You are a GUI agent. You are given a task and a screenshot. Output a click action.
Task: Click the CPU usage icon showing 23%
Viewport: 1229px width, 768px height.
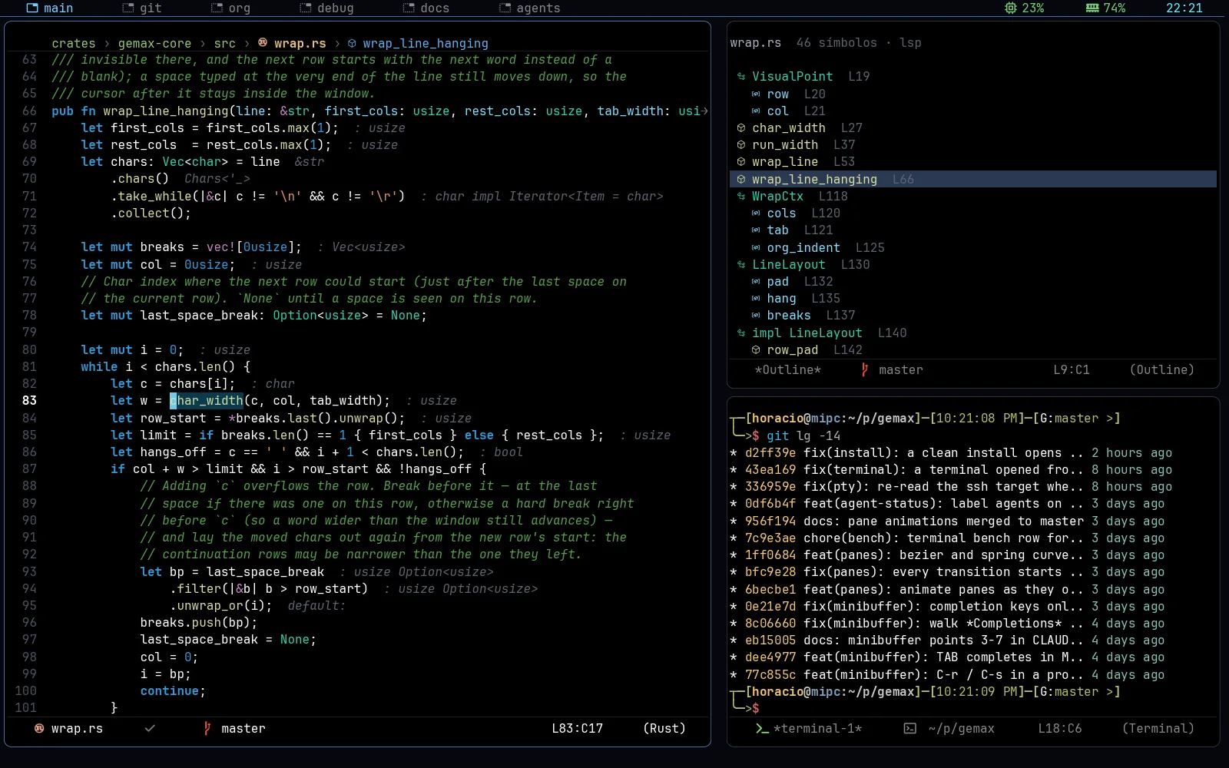[1011, 8]
